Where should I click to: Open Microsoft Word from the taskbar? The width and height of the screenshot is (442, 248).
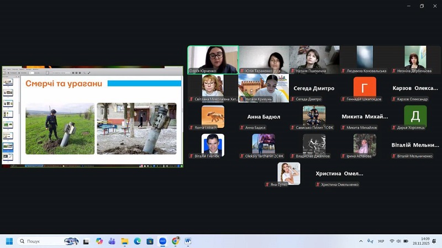point(188,241)
